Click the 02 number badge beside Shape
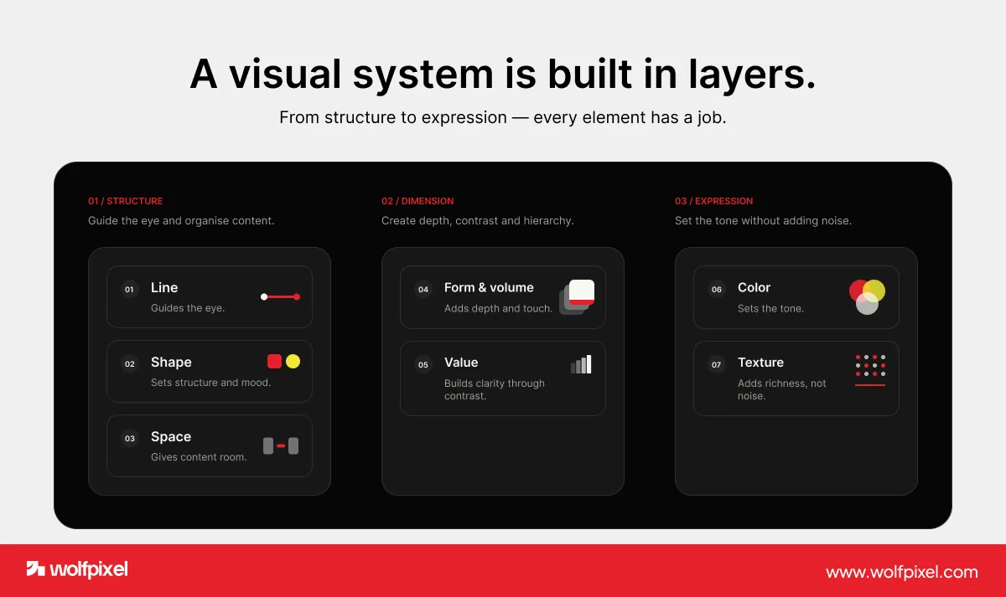The width and height of the screenshot is (1006, 597). click(x=129, y=364)
